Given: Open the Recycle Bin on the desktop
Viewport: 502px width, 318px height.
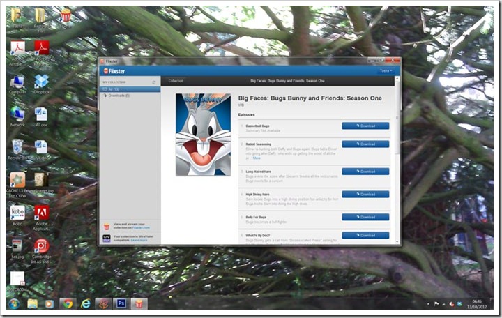Looking at the screenshot, I should point(17,150).
